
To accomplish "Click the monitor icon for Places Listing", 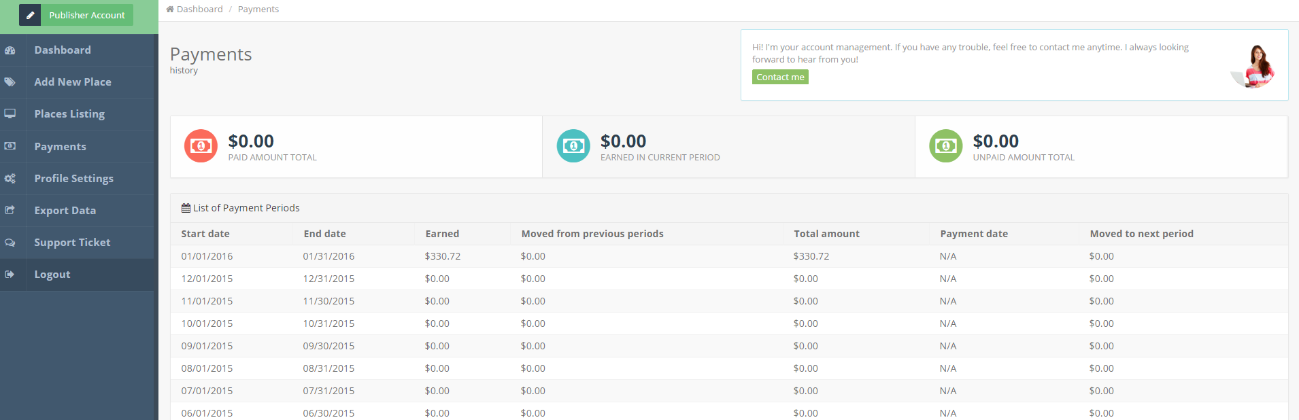I will 10,114.
